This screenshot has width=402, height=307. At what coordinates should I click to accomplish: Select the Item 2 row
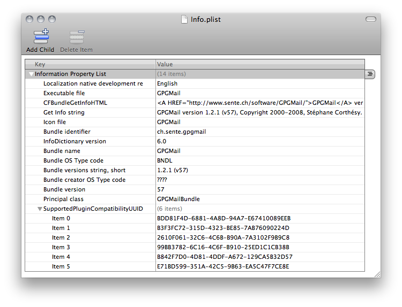click(x=195, y=237)
